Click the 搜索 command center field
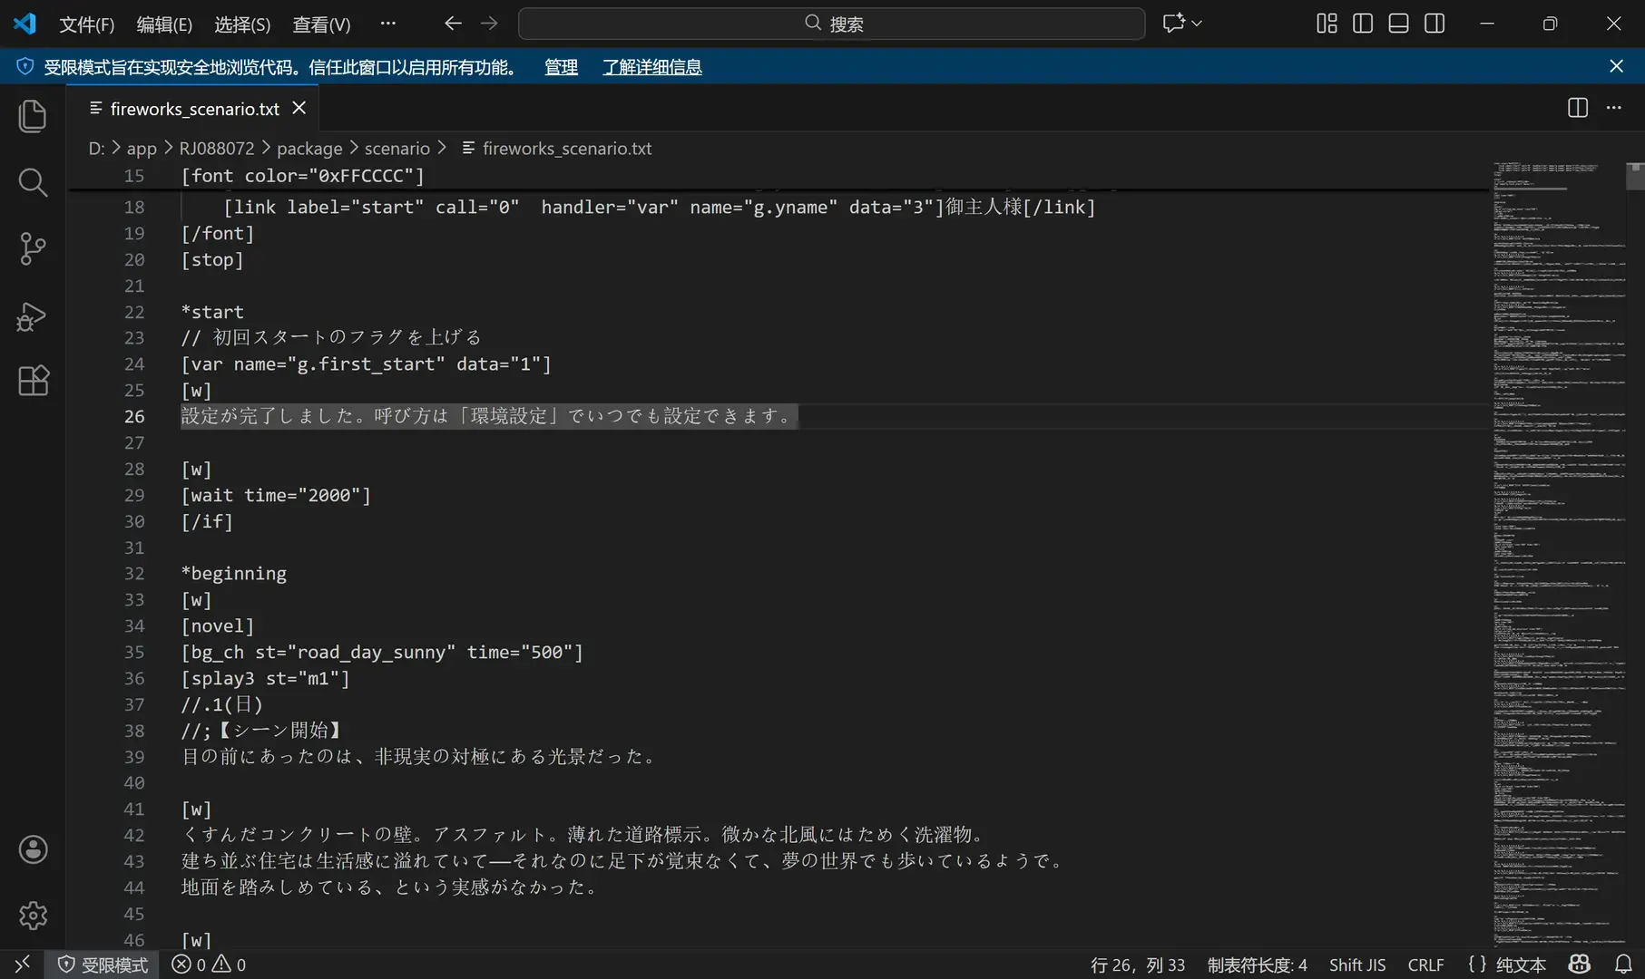Image resolution: width=1645 pixels, height=979 pixels. click(831, 24)
